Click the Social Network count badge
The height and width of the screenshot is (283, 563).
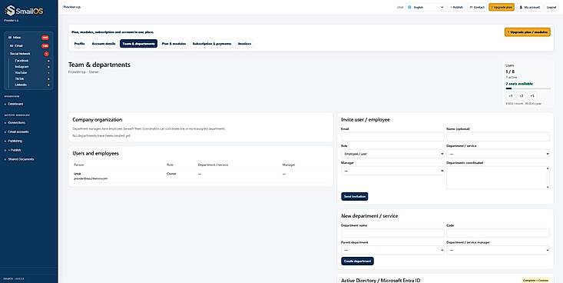pos(46,54)
